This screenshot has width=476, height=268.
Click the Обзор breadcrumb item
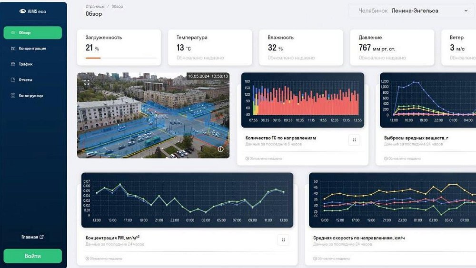click(x=117, y=6)
